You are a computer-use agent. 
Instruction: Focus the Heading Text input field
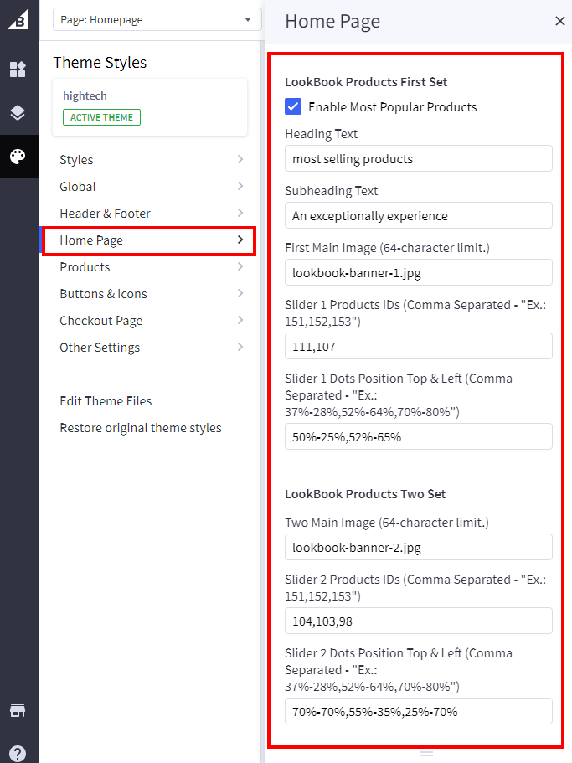tap(418, 158)
